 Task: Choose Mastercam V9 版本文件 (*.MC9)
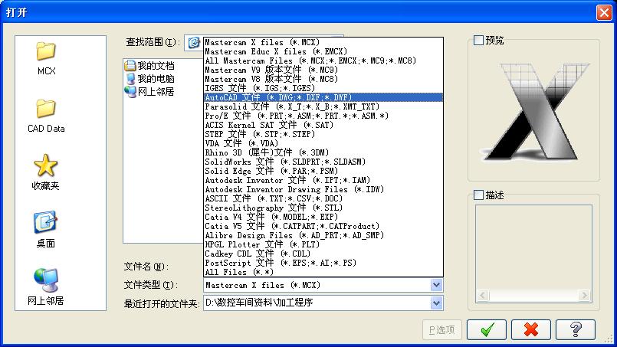coord(323,70)
